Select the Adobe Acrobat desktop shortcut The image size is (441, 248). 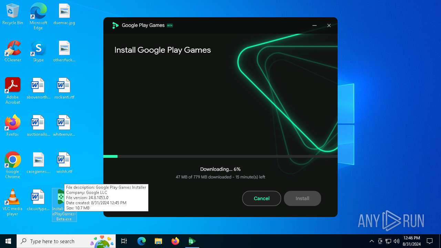coord(13,91)
